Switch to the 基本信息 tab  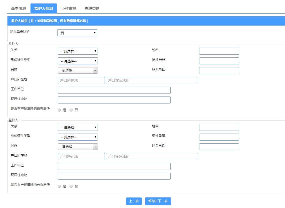click(x=18, y=8)
